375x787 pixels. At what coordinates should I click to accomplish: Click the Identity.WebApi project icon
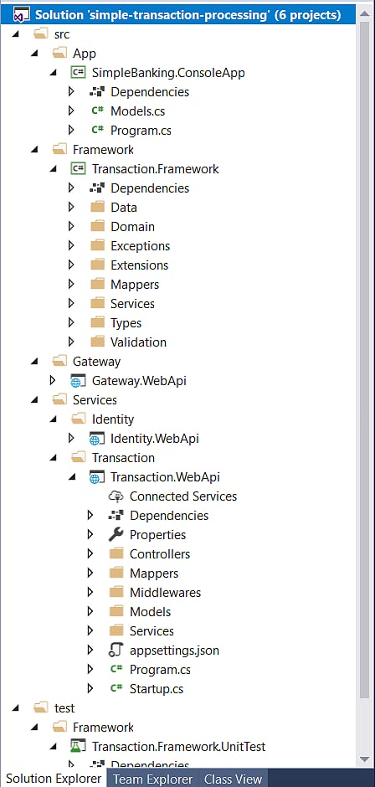[97, 439]
